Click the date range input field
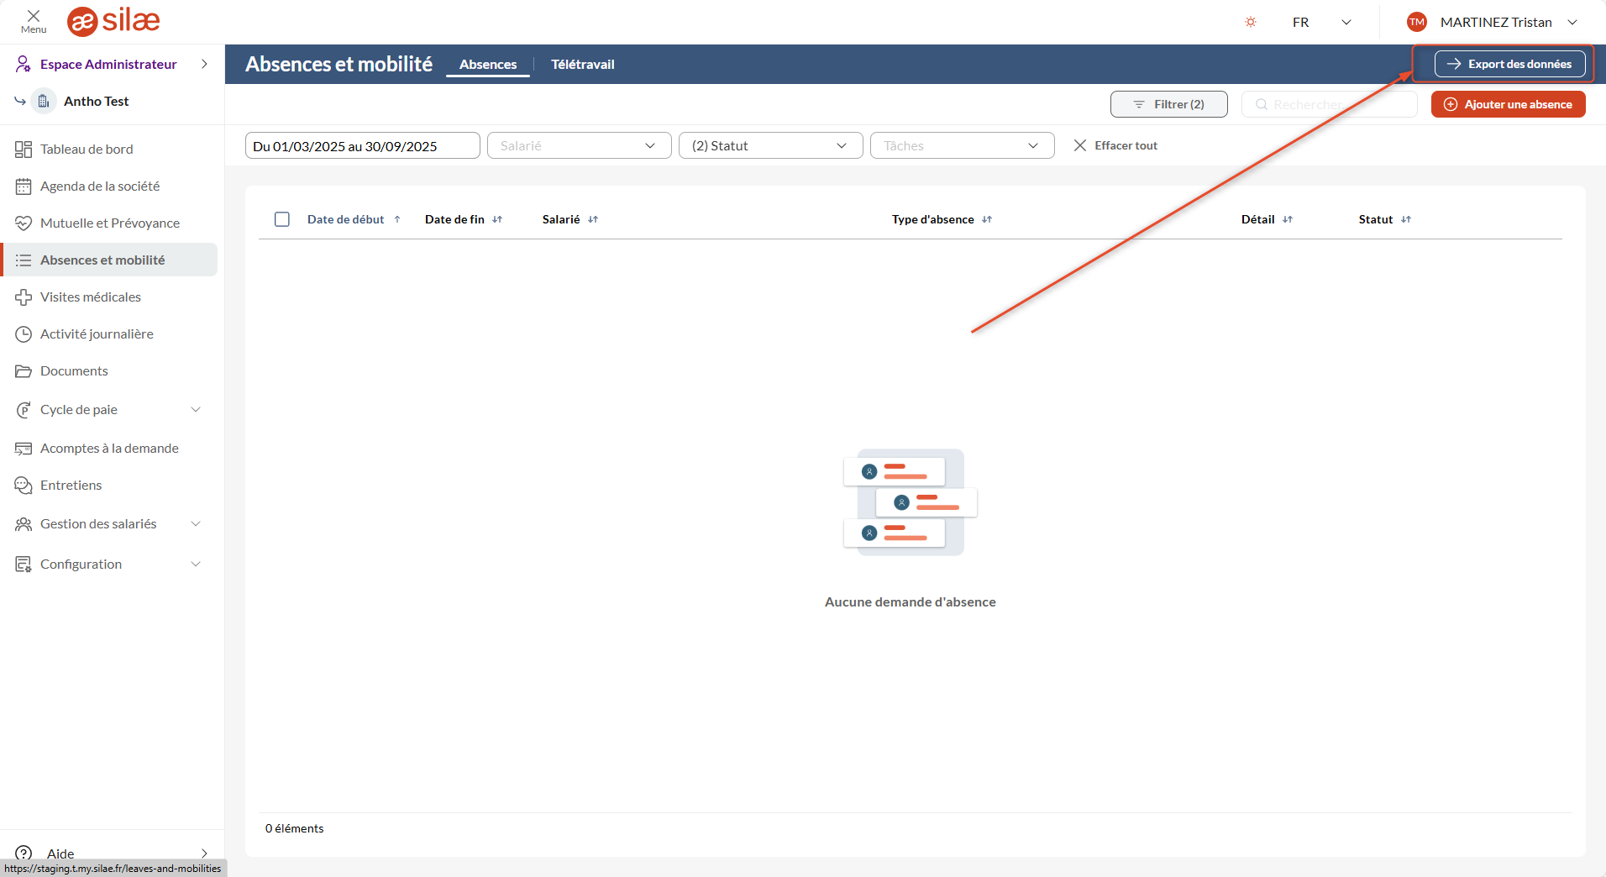The width and height of the screenshot is (1606, 877). (362, 145)
